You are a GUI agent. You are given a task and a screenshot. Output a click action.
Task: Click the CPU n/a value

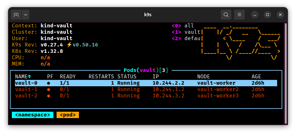(45, 58)
